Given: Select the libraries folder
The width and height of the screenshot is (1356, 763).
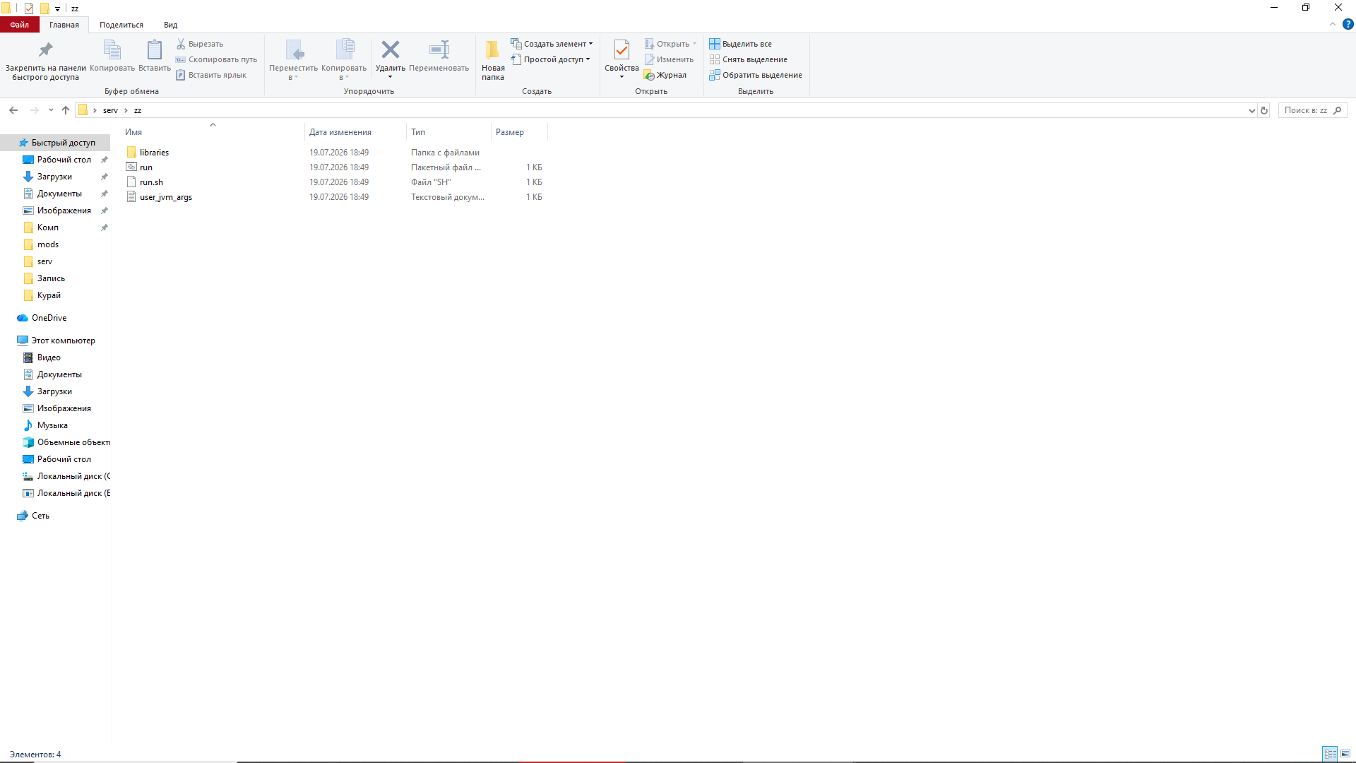Looking at the screenshot, I should (x=154, y=153).
